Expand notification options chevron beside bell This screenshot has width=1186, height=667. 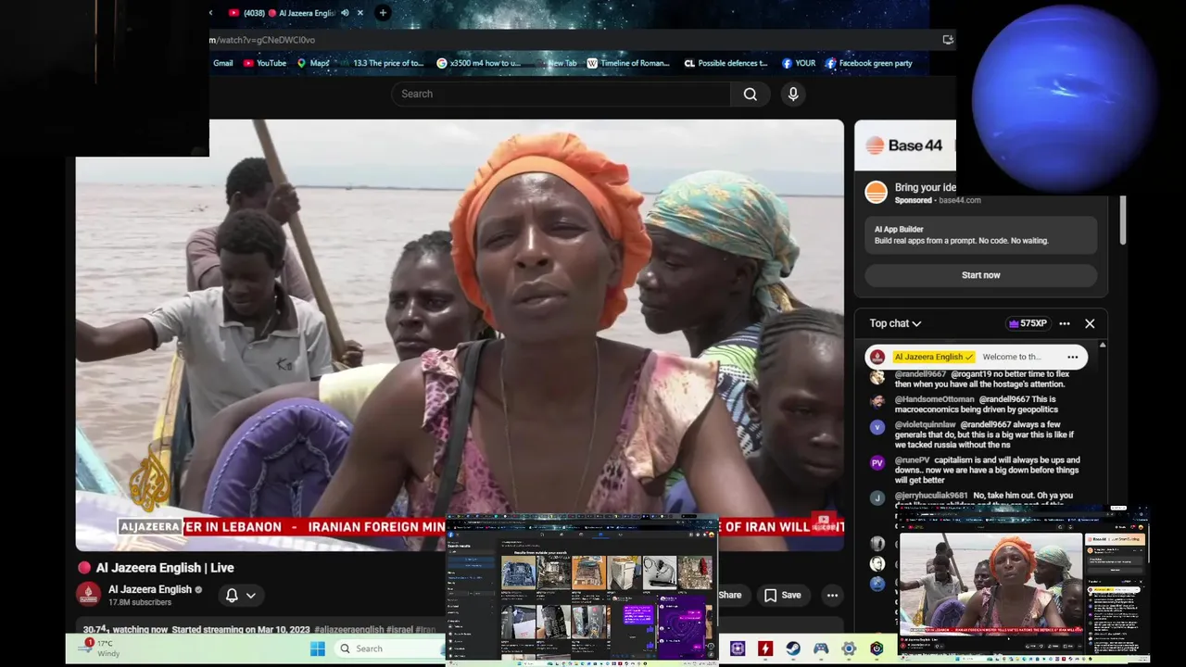click(250, 596)
